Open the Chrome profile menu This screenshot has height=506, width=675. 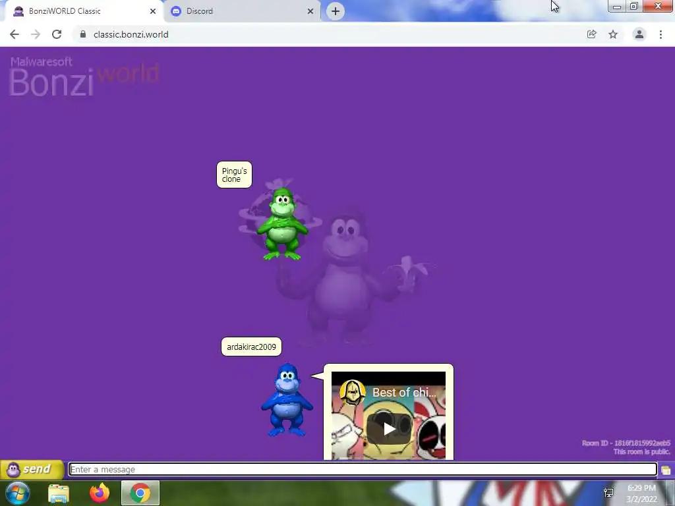tap(639, 34)
